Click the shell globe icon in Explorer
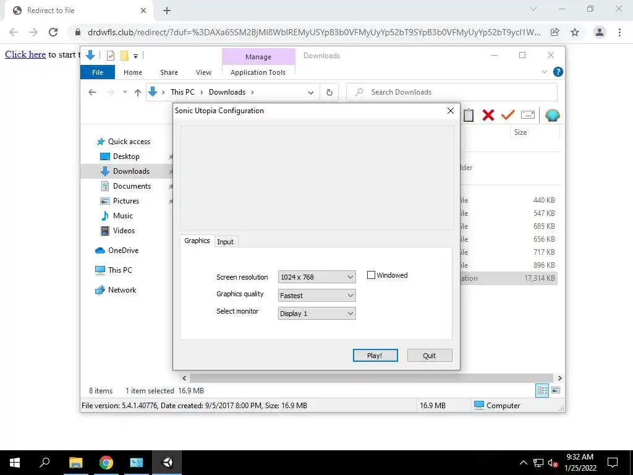This screenshot has width=633, height=475. (552, 116)
